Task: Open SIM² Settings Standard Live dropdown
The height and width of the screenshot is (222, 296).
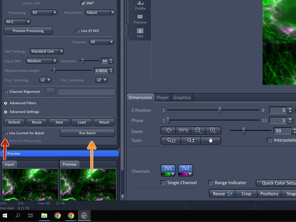Action: tap(47, 51)
